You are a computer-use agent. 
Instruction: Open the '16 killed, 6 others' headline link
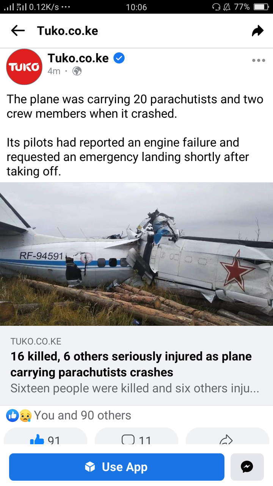[131, 364]
